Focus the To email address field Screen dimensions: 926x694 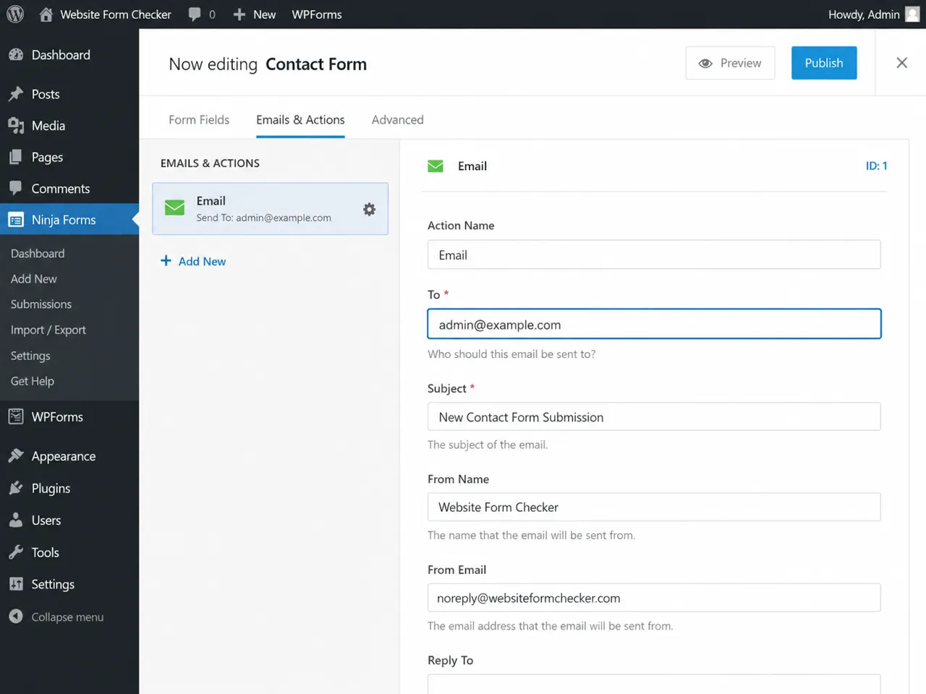(x=654, y=324)
